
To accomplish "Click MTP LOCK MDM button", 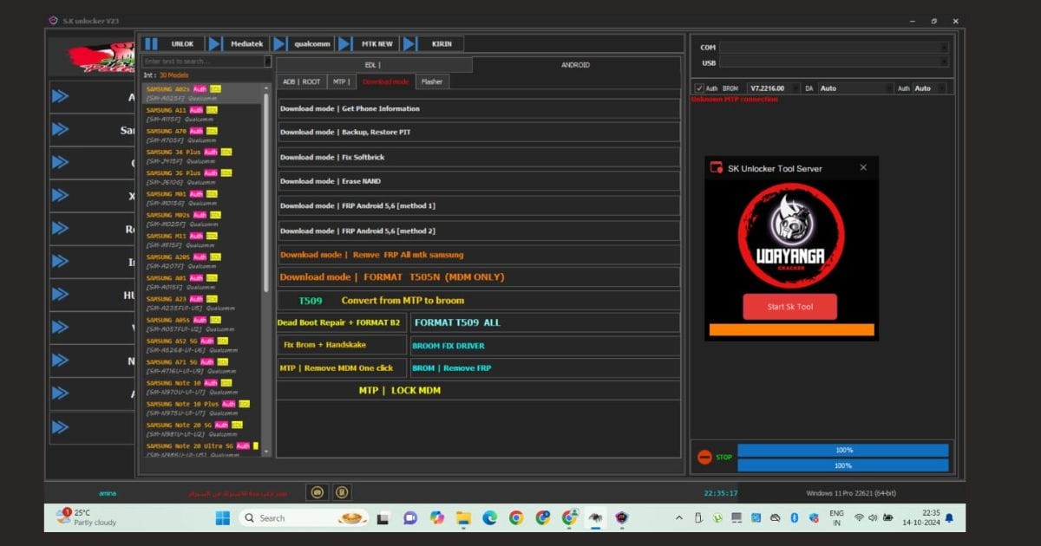I will click(x=479, y=390).
